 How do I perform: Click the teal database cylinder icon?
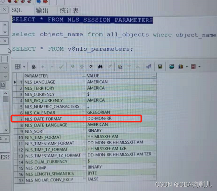click(x=172, y=66)
